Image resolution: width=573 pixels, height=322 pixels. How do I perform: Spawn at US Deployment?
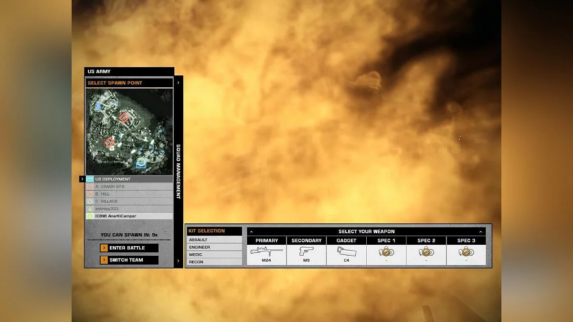pos(129,179)
